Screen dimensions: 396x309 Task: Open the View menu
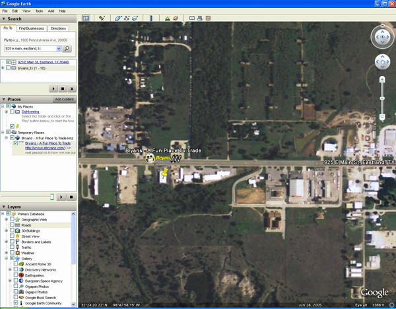click(x=26, y=11)
